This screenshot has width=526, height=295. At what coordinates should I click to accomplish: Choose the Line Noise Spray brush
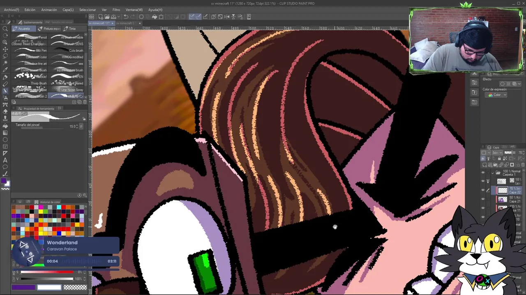[x=66, y=89]
